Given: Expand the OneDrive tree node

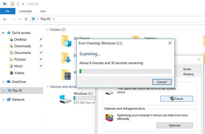Looking at the screenshot, I should 3,82.
